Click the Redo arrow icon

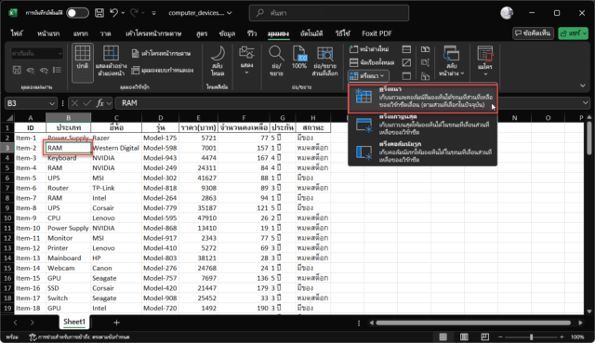[x=134, y=13]
